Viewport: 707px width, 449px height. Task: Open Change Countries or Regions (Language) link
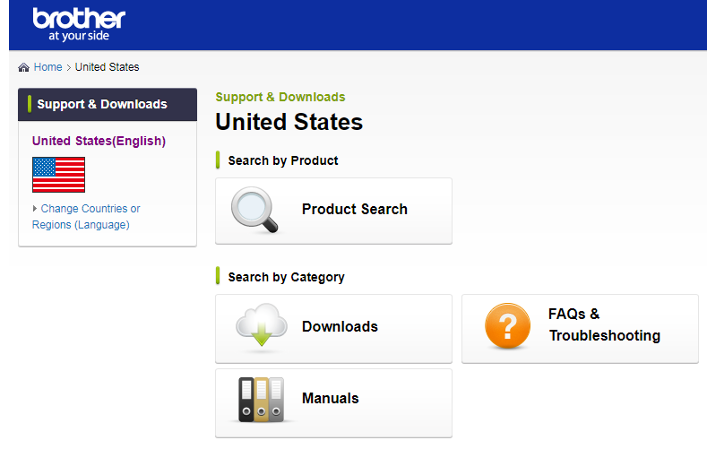(x=86, y=216)
